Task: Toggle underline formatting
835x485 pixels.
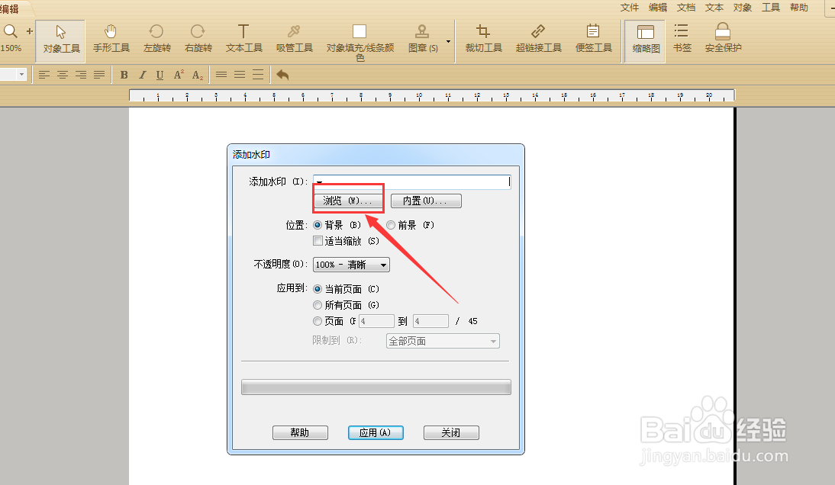Action: tap(160, 75)
